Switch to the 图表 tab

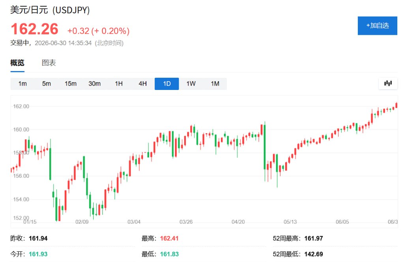[x=49, y=63]
